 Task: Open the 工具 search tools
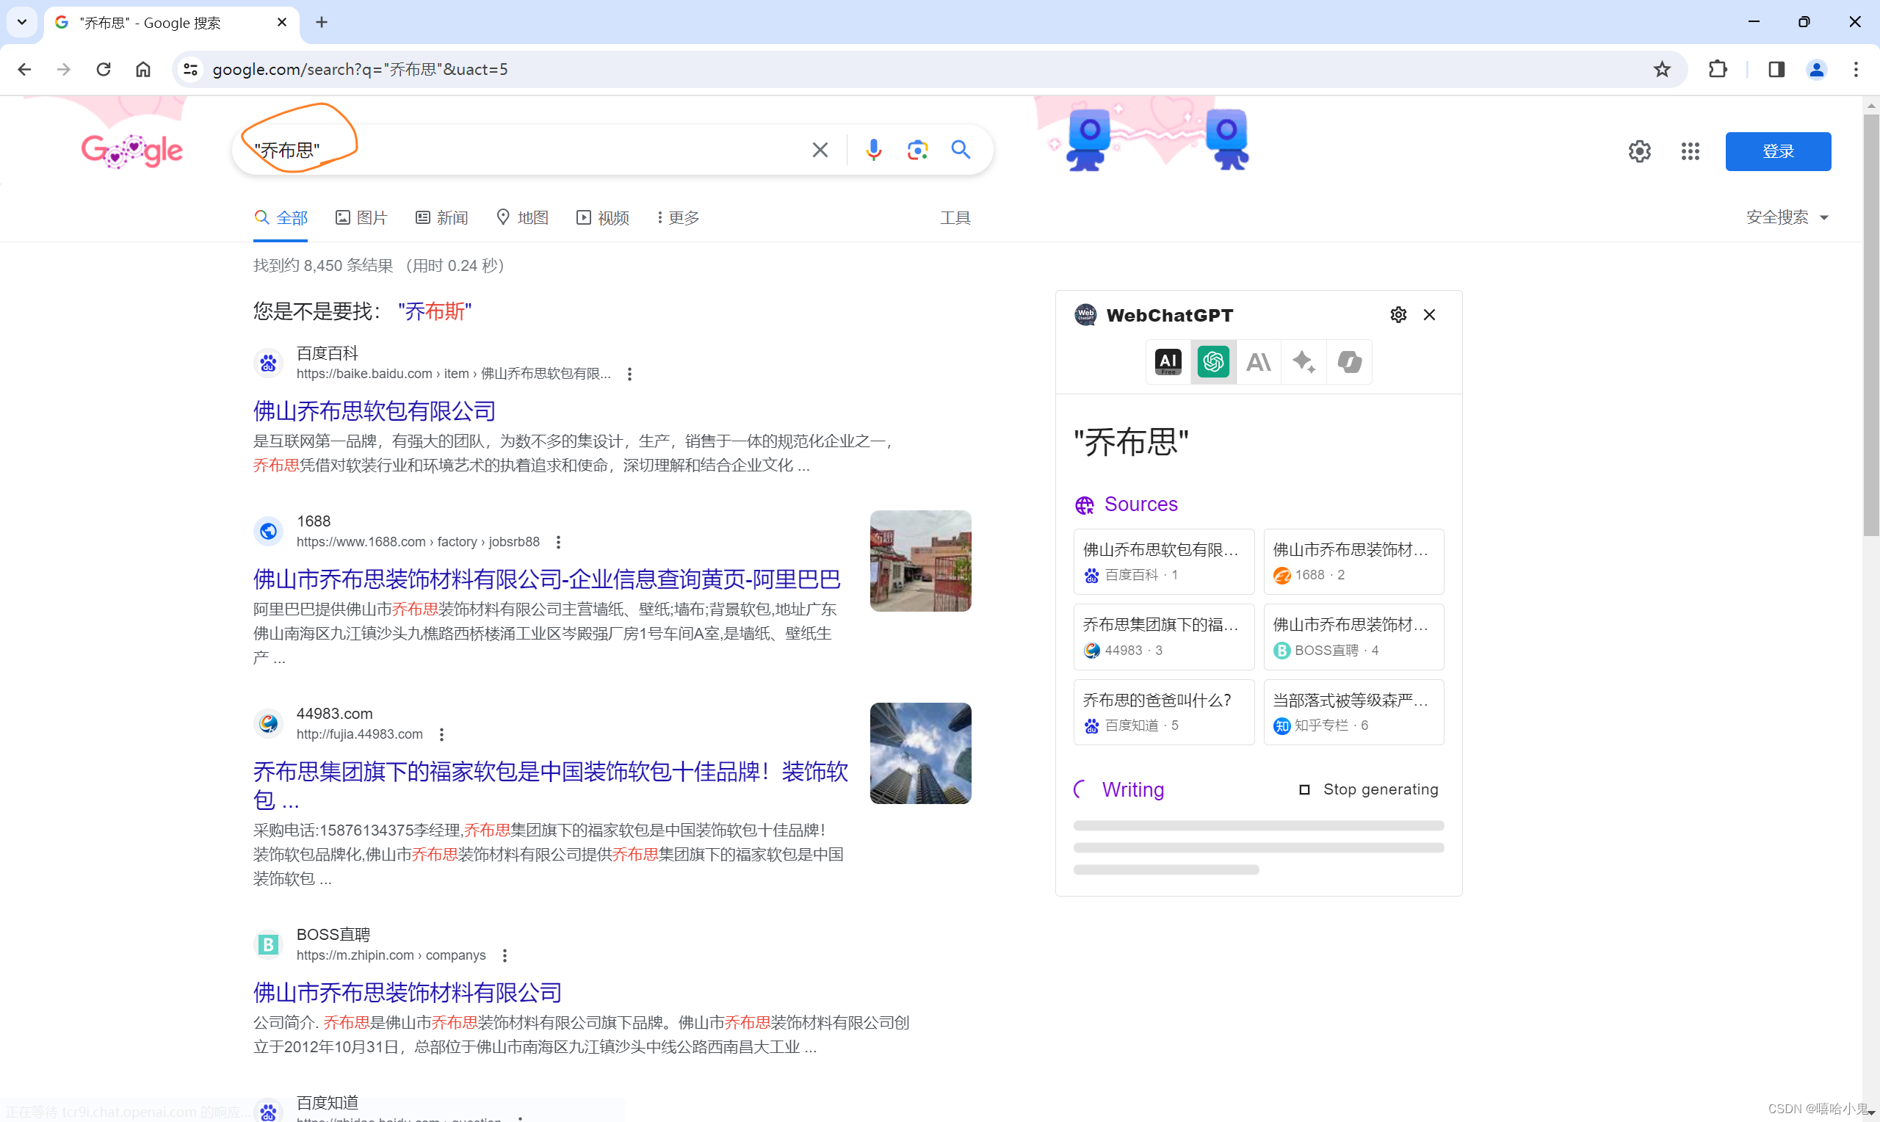pos(955,218)
